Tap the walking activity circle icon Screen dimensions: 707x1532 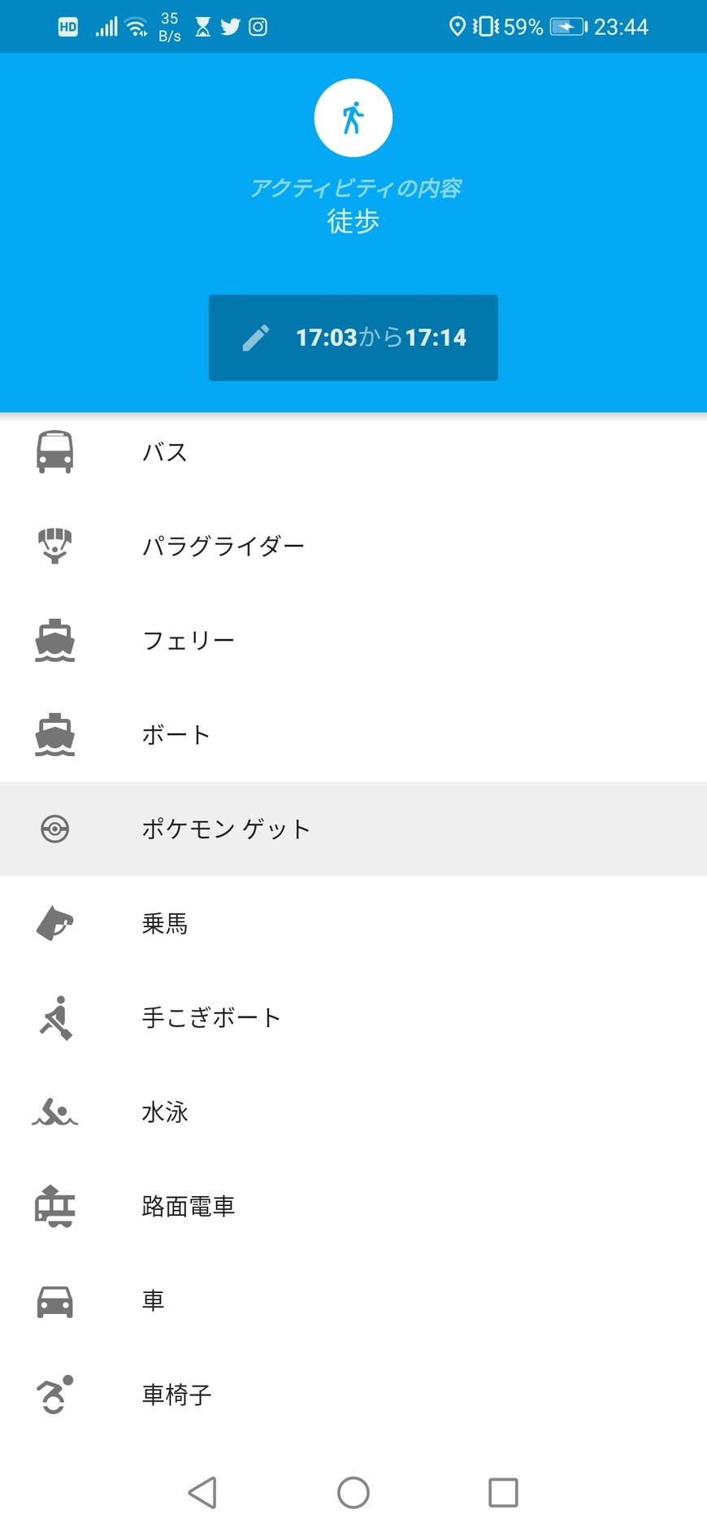click(353, 118)
